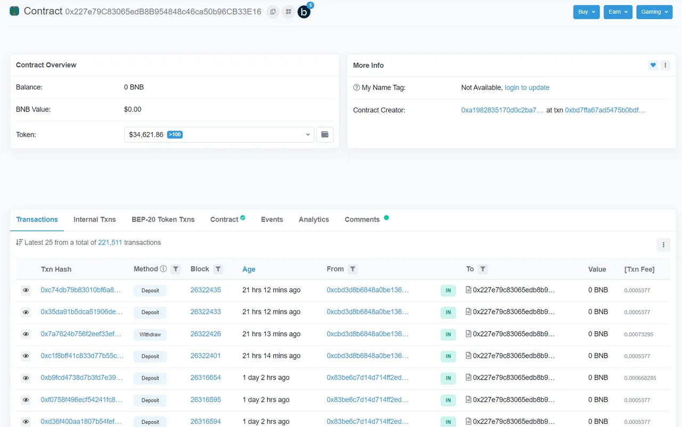Open the Contract tab

(228, 219)
